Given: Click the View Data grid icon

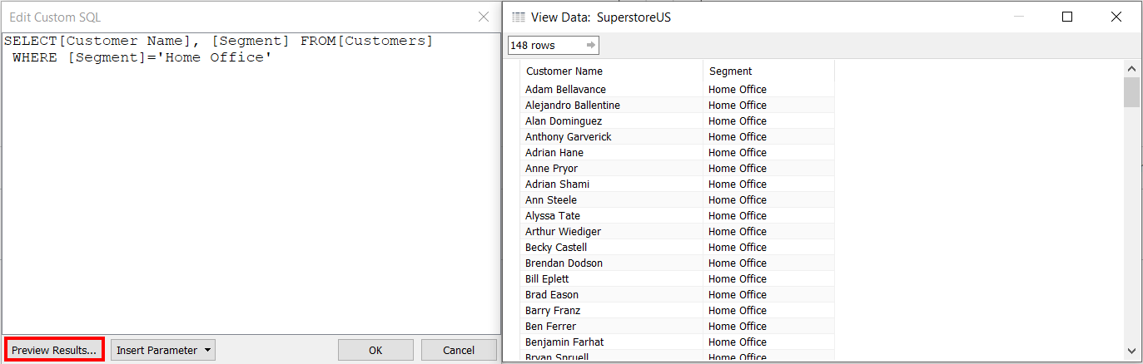Looking at the screenshot, I should pyautogui.click(x=518, y=17).
